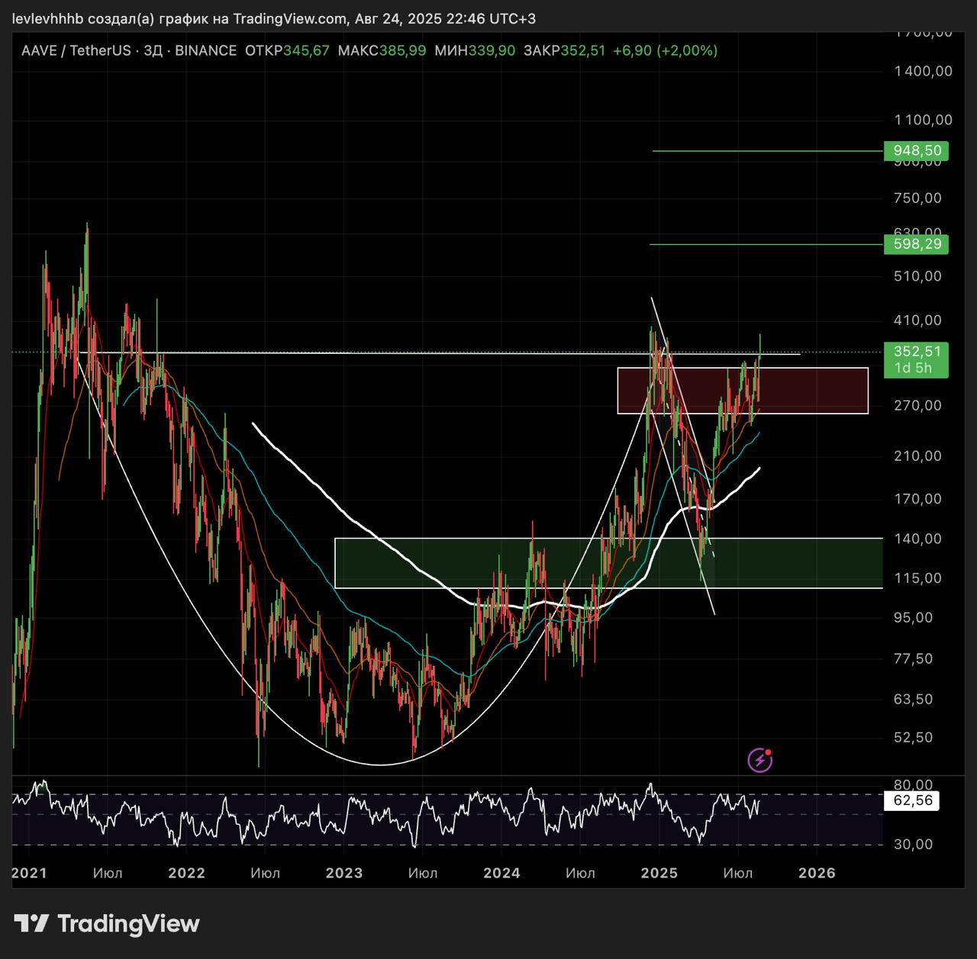Click 95,00 on the price scale
This screenshot has width=977, height=959.
[914, 617]
